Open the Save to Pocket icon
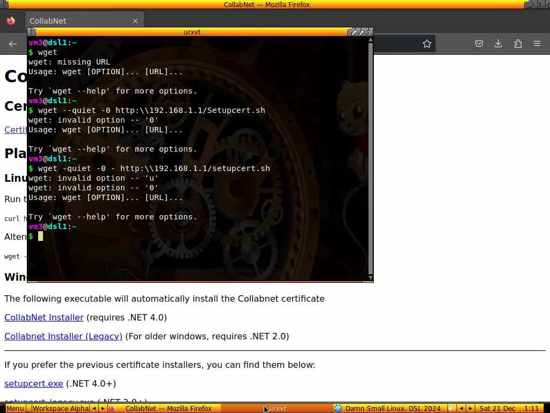The image size is (550, 413). [479, 44]
